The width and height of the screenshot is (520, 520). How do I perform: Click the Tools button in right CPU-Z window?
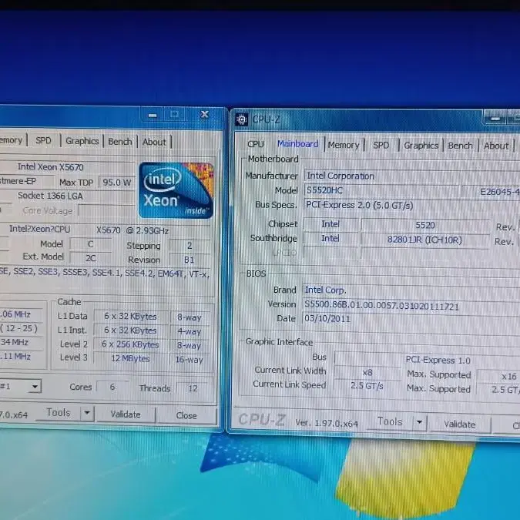click(x=390, y=422)
